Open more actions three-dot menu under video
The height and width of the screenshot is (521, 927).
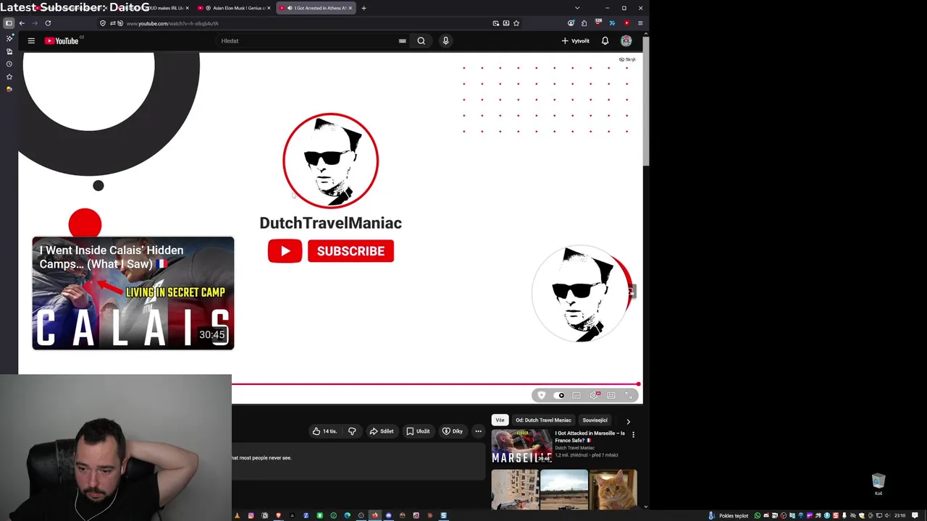tap(478, 431)
